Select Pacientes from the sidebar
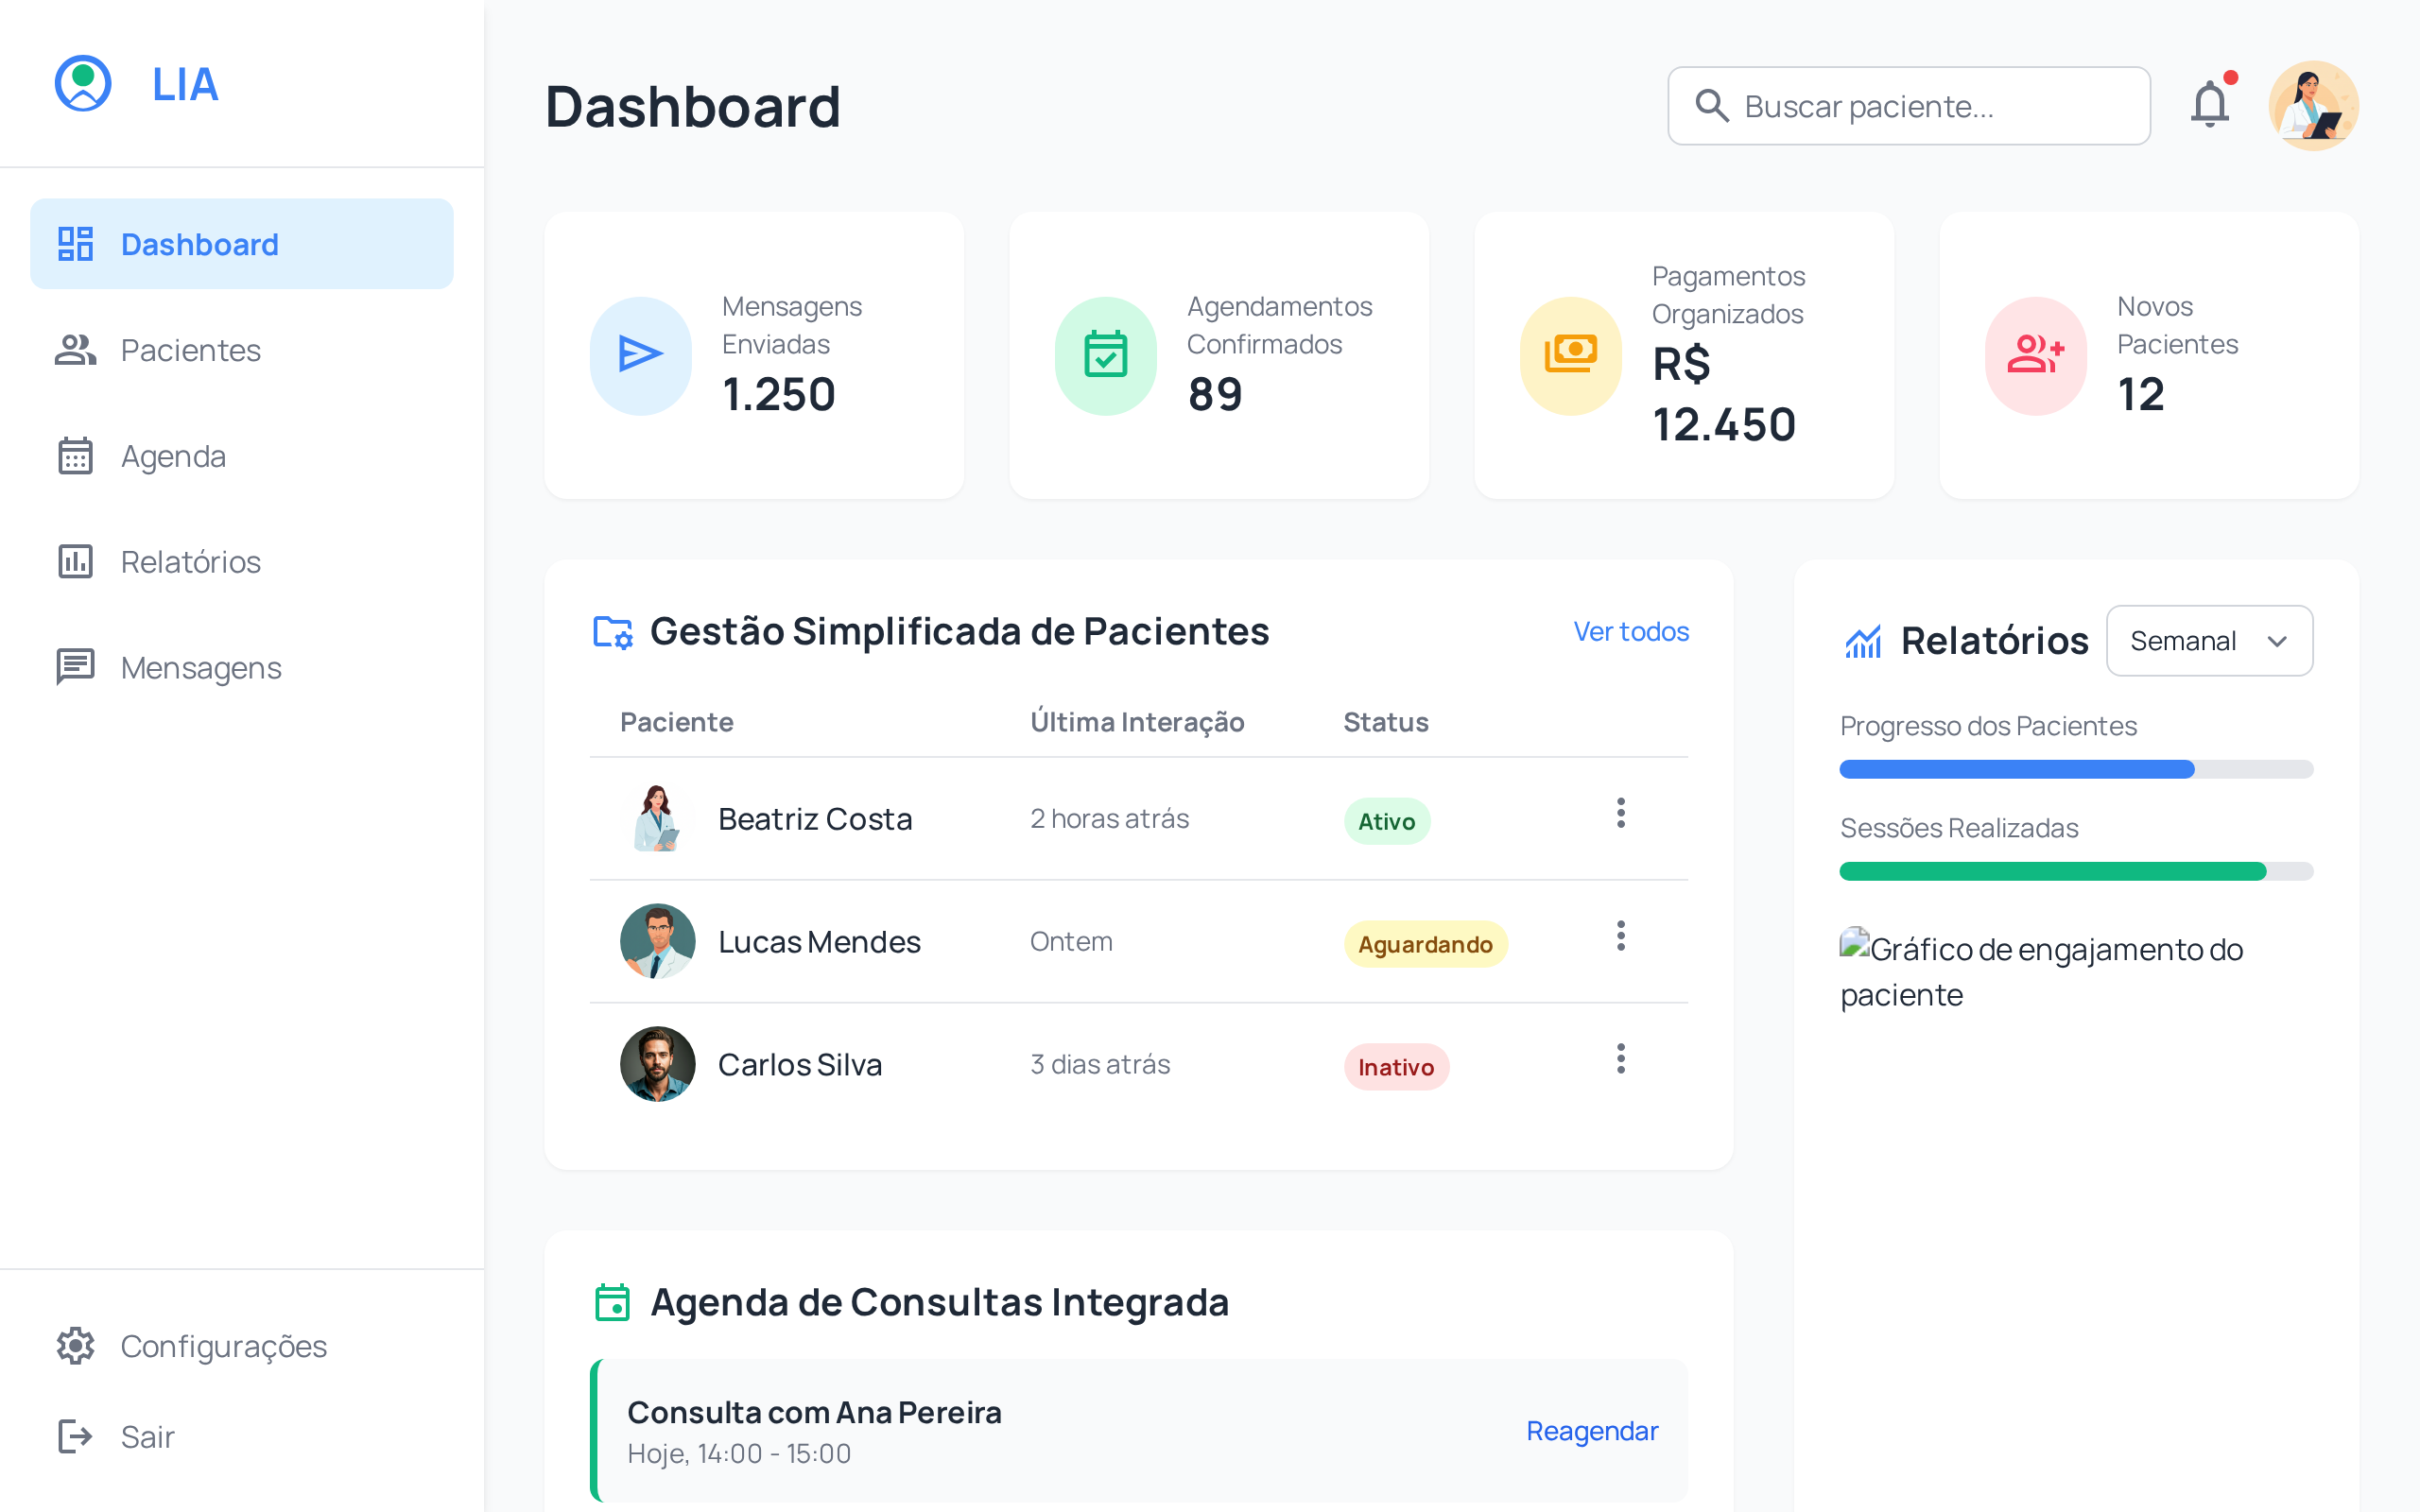Viewport: 2420px width, 1512px height. click(191, 350)
